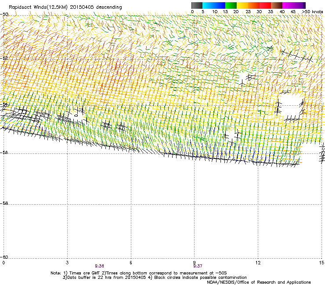Click the purple time stamp '9:38'
The width and height of the screenshot is (325, 285).
tap(100, 266)
